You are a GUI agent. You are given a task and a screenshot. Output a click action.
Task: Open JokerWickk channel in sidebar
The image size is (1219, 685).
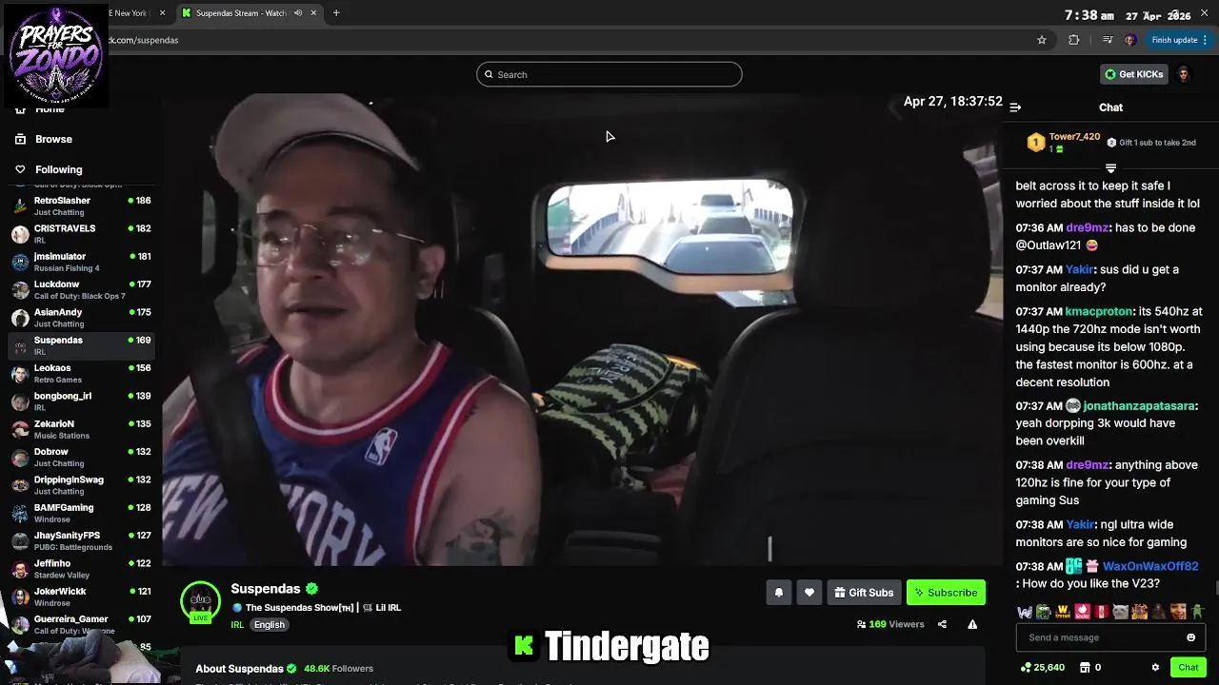81,597
